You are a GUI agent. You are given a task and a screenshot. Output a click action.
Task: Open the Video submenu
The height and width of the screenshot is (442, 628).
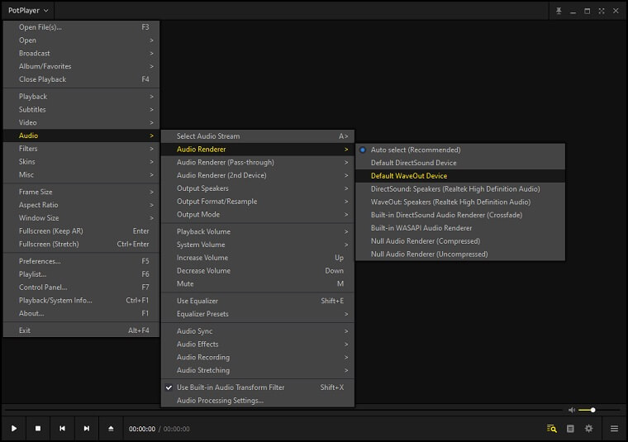(81, 122)
